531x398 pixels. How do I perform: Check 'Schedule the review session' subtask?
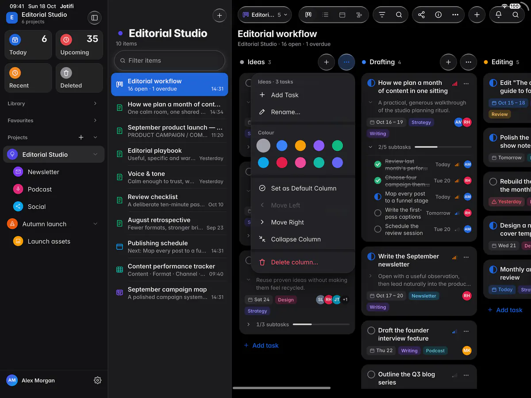pyautogui.click(x=377, y=229)
